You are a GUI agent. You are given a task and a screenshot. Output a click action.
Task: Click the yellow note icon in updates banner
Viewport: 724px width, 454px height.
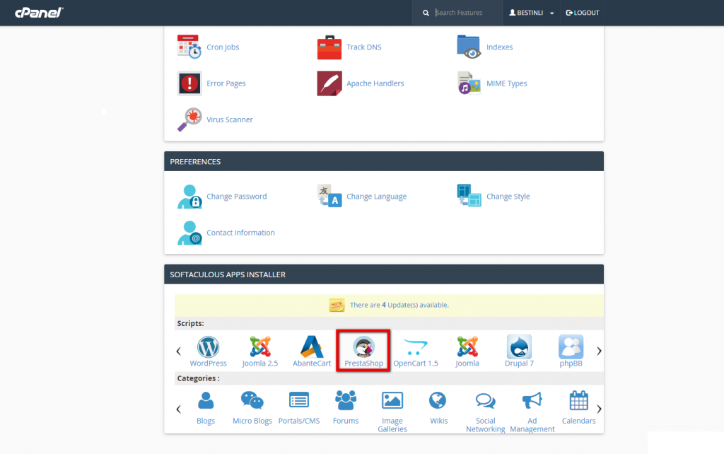[337, 305]
